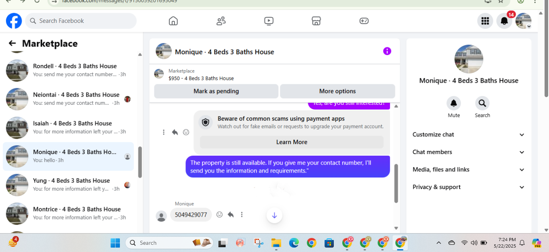Open more options for Monique's 5049429077 message
Screen dimensions: 549x252
coord(242,215)
